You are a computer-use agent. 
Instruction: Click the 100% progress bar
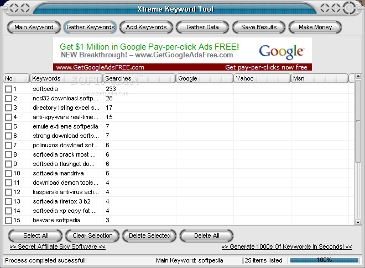[x=324, y=260]
